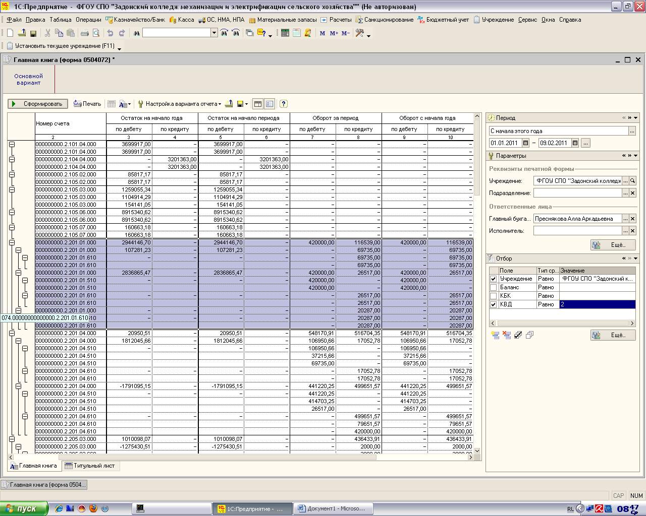Screen dimensions: 646x516
Task: Click the Save icon in main toolbar
Action: [x=33, y=33]
